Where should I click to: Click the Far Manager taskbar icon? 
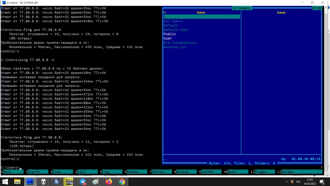(30, 182)
